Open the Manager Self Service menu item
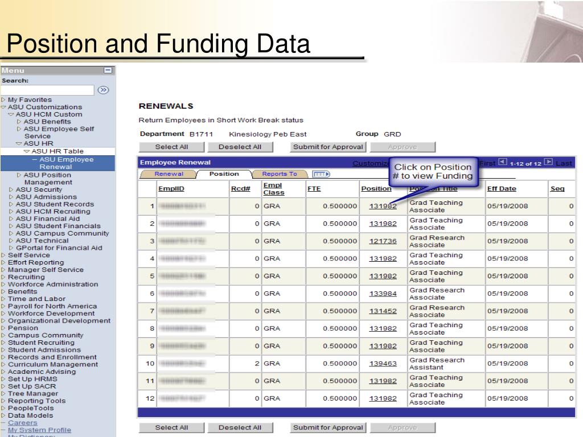Image resolution: width=583 pixels, height=437 pixels. 46,270
